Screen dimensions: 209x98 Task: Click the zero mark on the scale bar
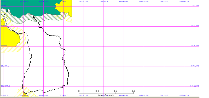click(x=79, y=91)
